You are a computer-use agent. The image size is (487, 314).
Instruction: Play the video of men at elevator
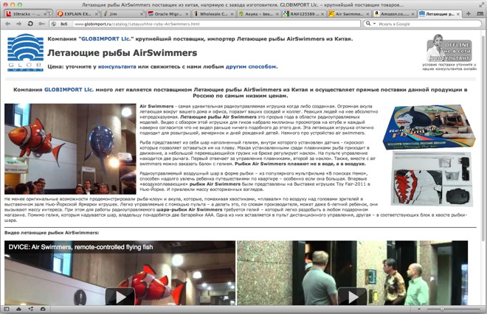click(352, 297)
